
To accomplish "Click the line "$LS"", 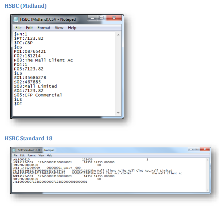I will pyautogui.click(x=18, y=73).
